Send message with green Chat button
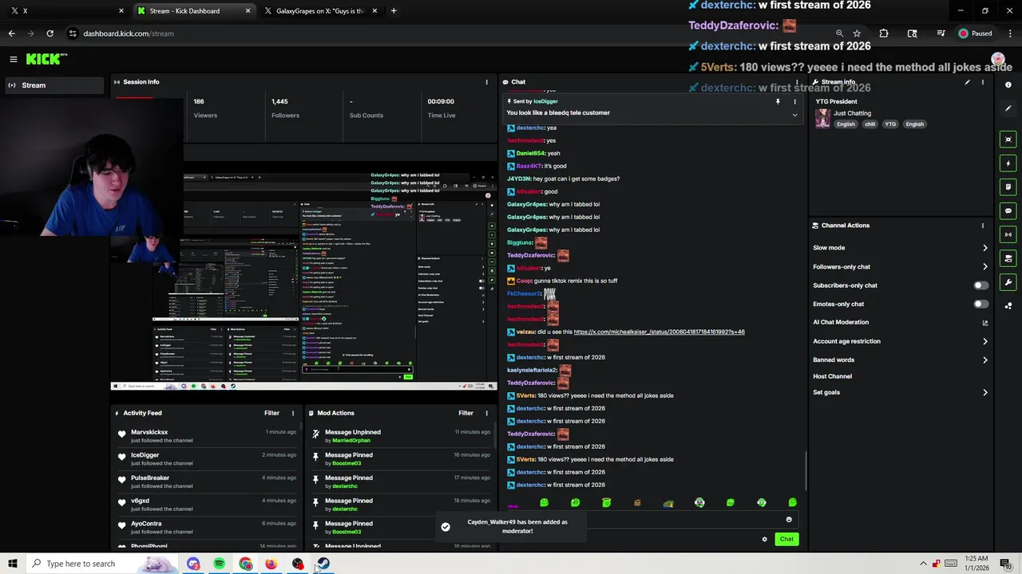The width and height of the screenshot is (1022, 574). point(786,540)
